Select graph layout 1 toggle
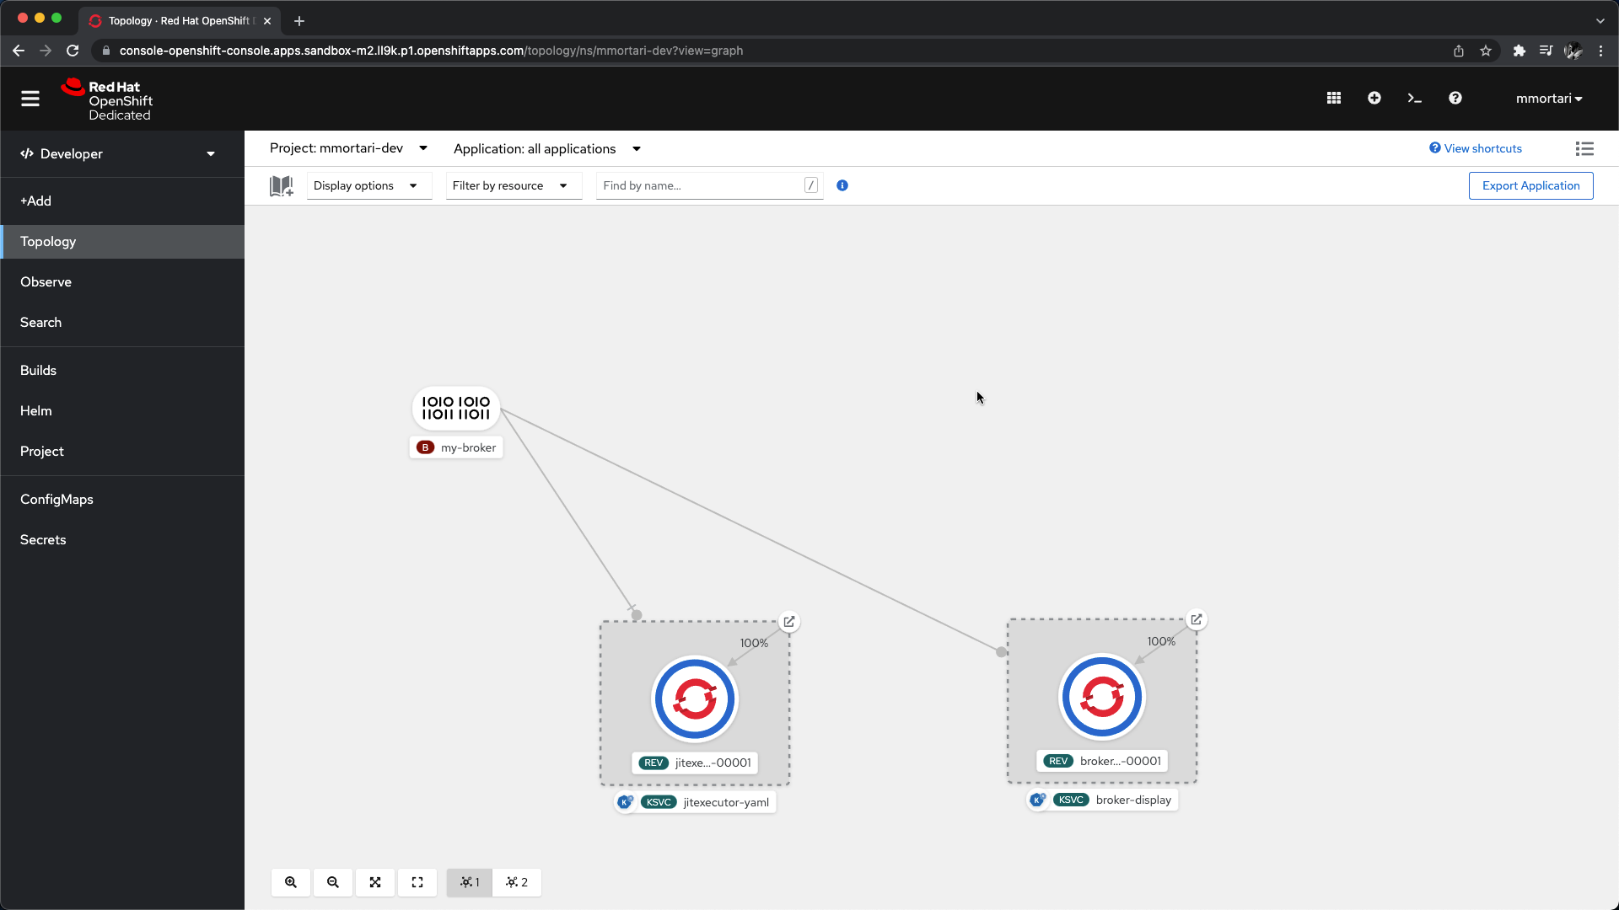The width and height of the screenshot is (1619, 910). [470, 882]
